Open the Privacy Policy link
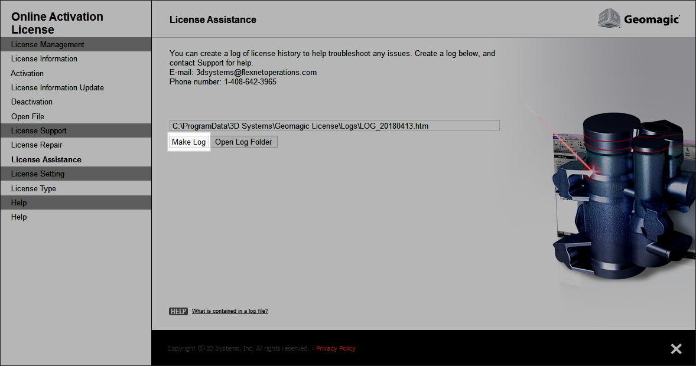Viewport: 696px width, 366px height. click(x=336, y=348)
